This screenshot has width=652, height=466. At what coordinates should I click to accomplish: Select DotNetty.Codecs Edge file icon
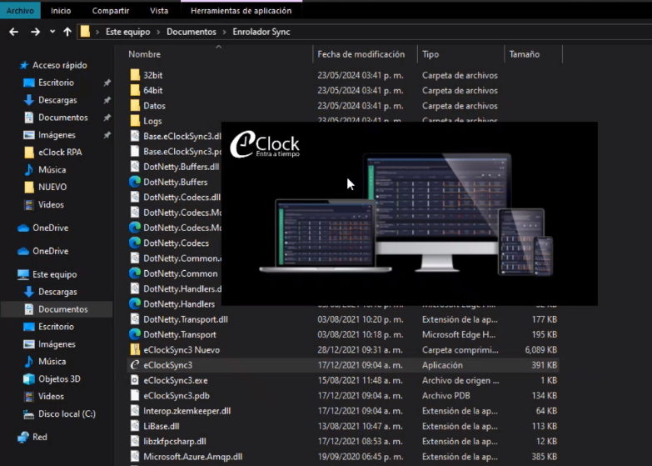[135, 243]
